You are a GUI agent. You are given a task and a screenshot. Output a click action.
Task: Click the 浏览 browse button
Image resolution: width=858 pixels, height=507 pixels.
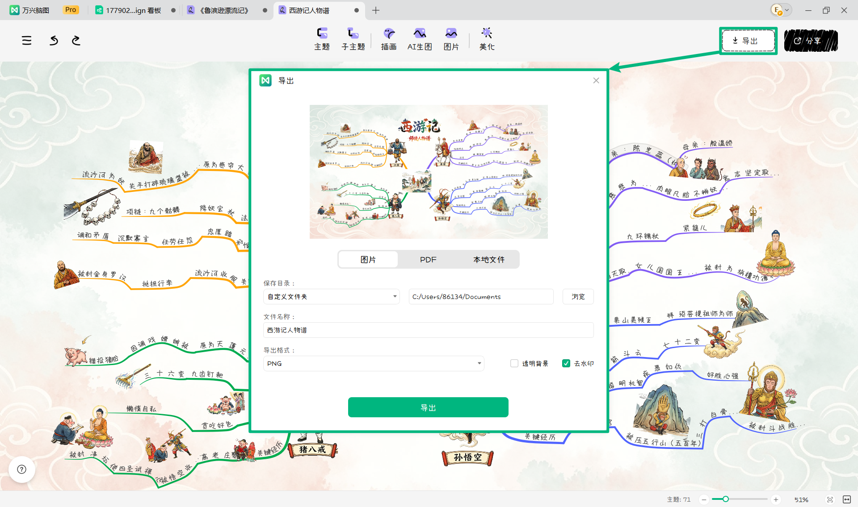578,296
